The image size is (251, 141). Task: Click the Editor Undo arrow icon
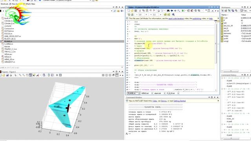click(151, 11)
